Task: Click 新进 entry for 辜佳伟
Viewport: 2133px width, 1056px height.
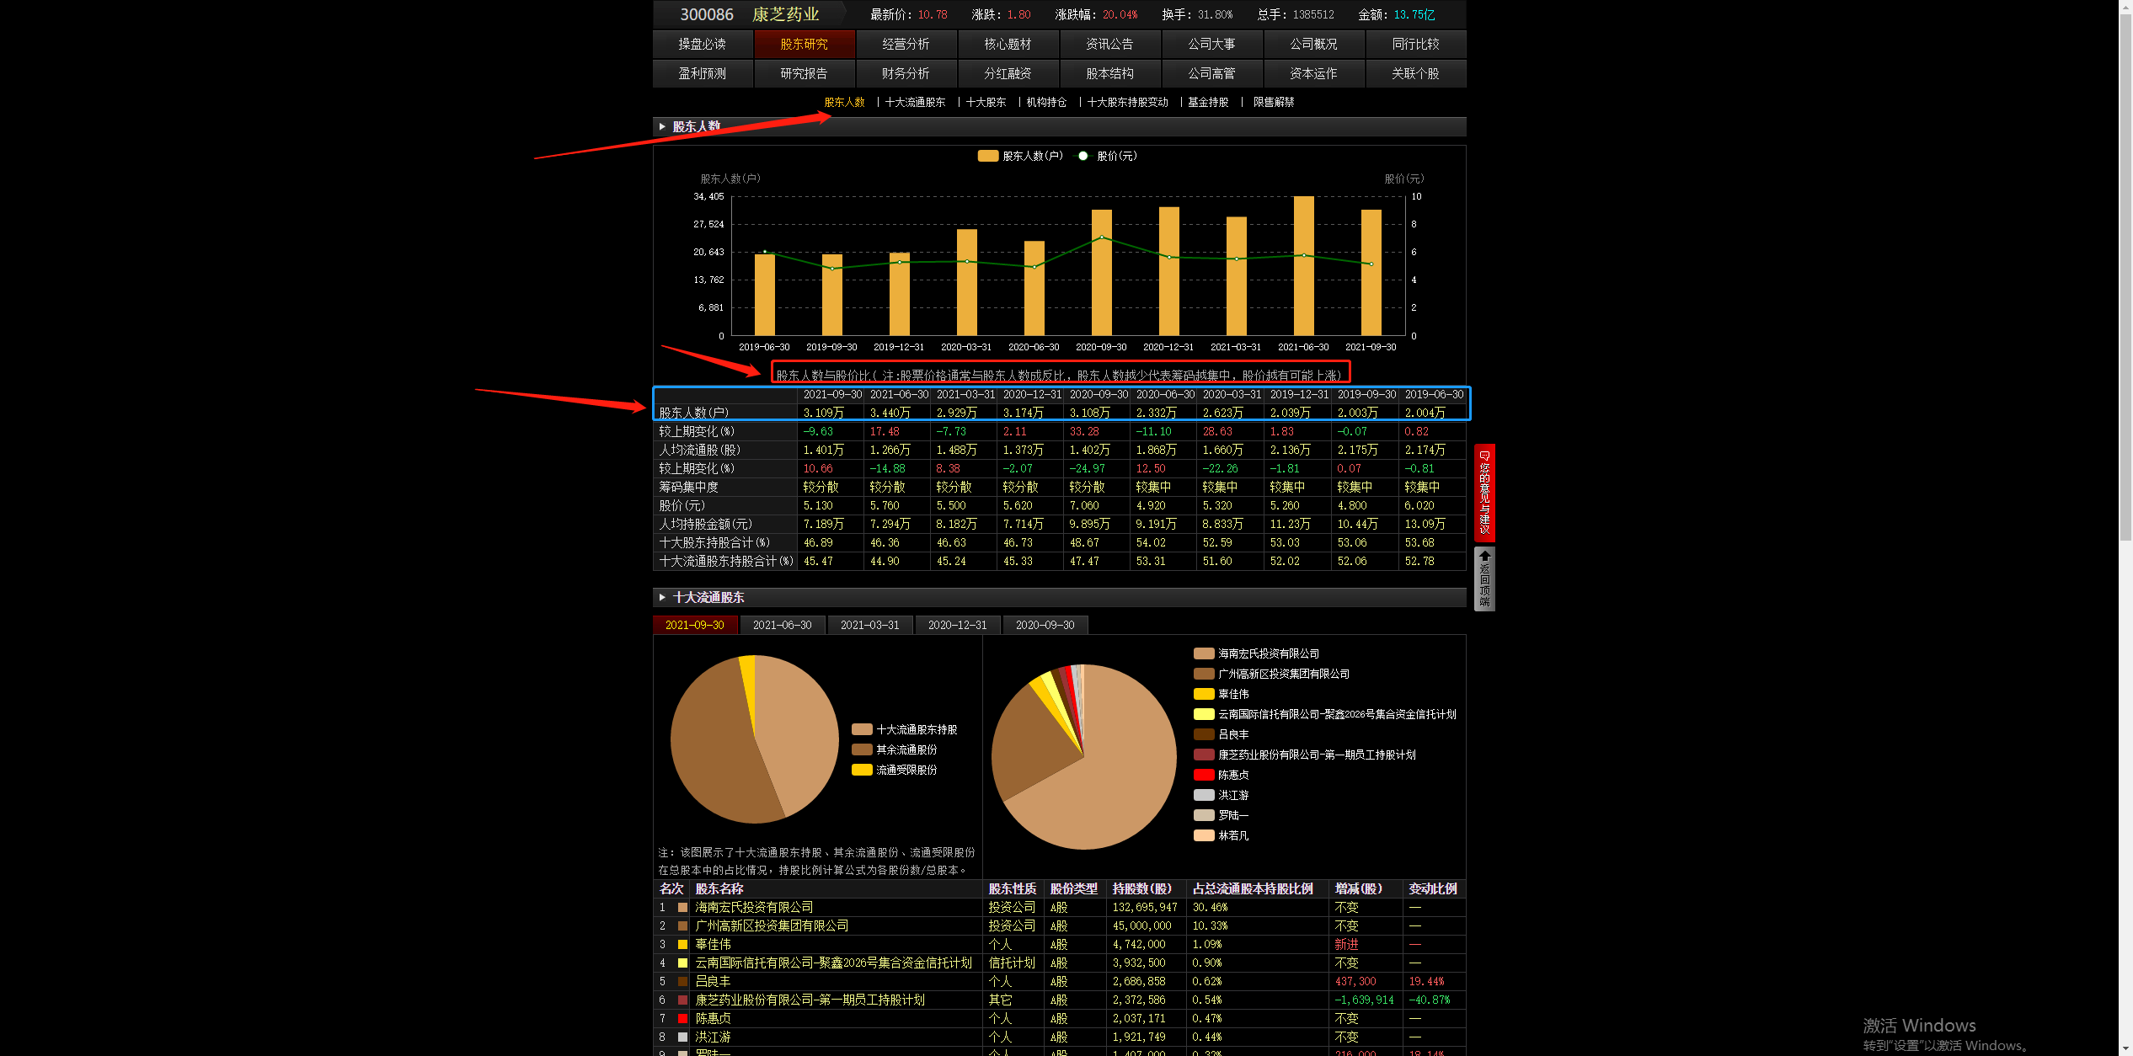Action: tap(1346, 944)
